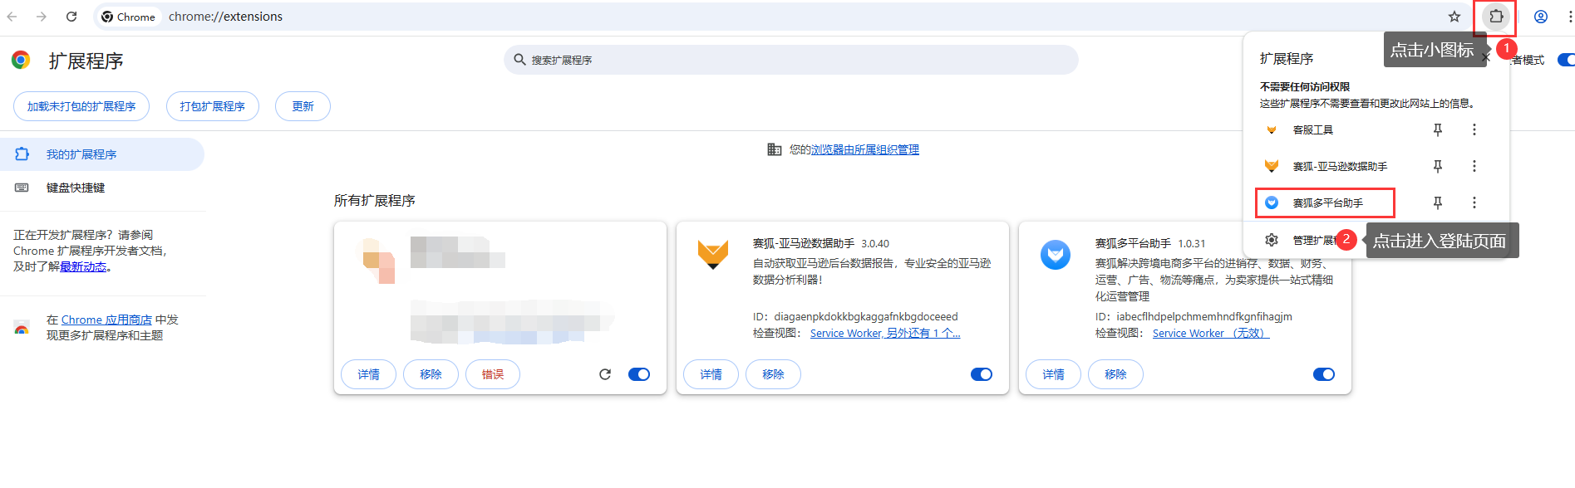Image resolution: width=1575 pixels, height=488 pixels.
Task: Pin 赛狐多平台助手 to toolbar
Action: pyautogui.click(x=1438, y=203)
